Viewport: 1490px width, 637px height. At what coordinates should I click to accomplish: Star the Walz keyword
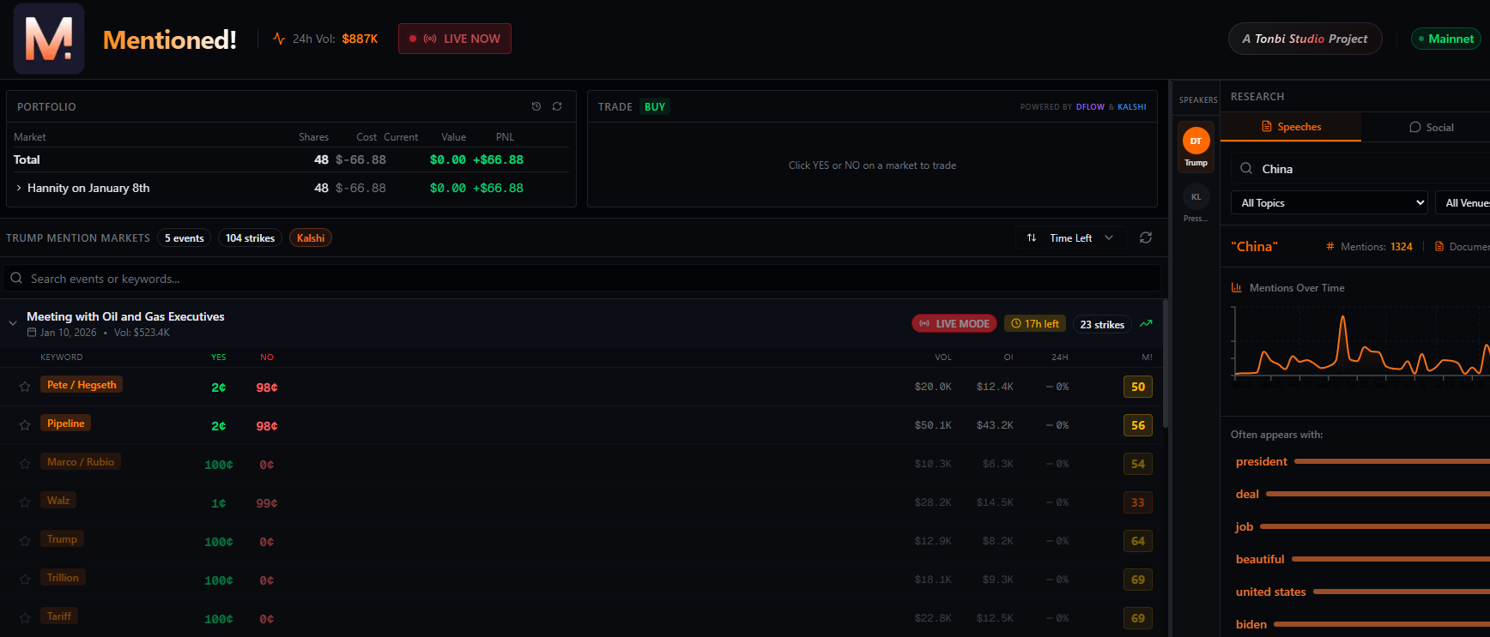tap(25, 502)
